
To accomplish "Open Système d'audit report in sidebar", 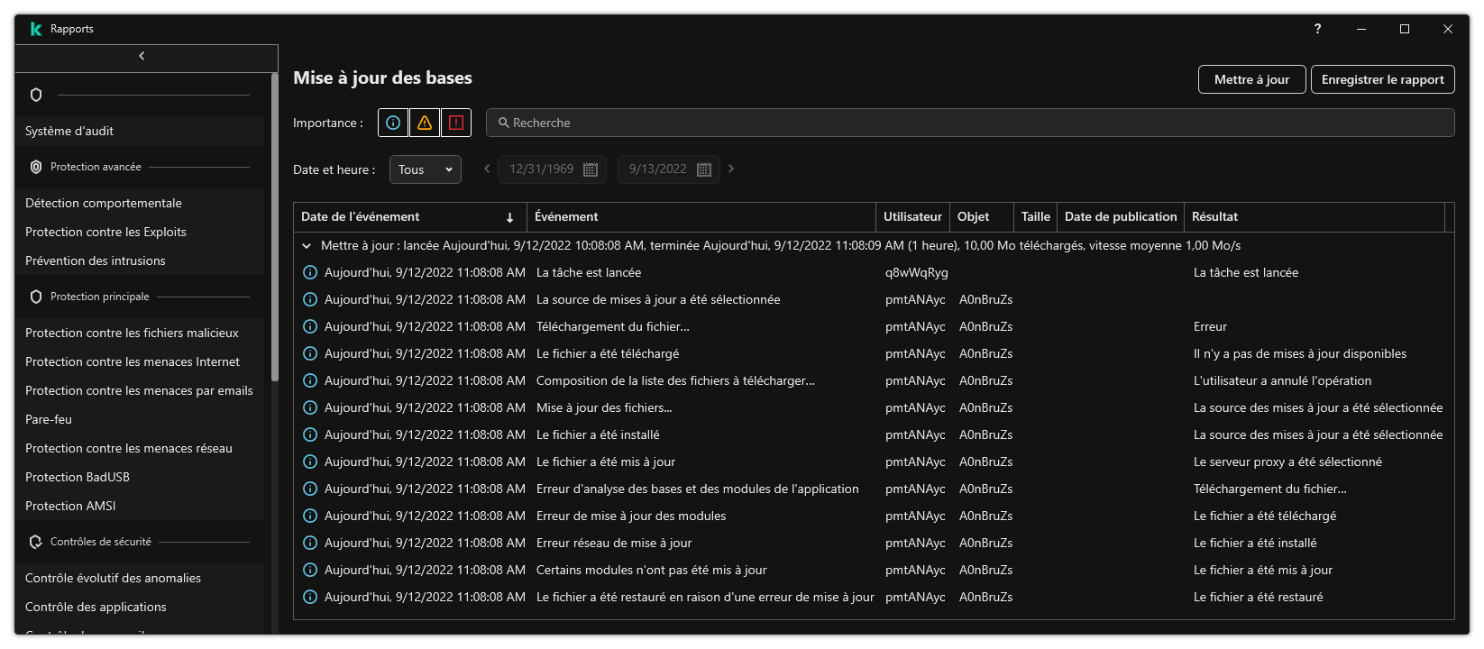I will coord(69,131).
